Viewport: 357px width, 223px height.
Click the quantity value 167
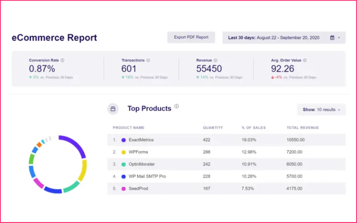(x=206, y=189)
